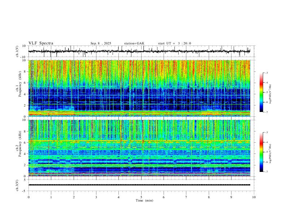Click time axis tick label "2"
Image resolution: width=286 pixels, height=221 pixels.
point(74,197)
